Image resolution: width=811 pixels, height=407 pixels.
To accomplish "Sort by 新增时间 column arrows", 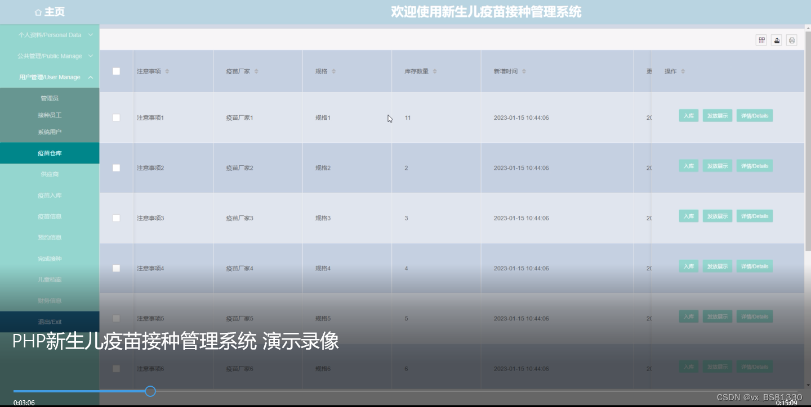I will pos(524,71).
